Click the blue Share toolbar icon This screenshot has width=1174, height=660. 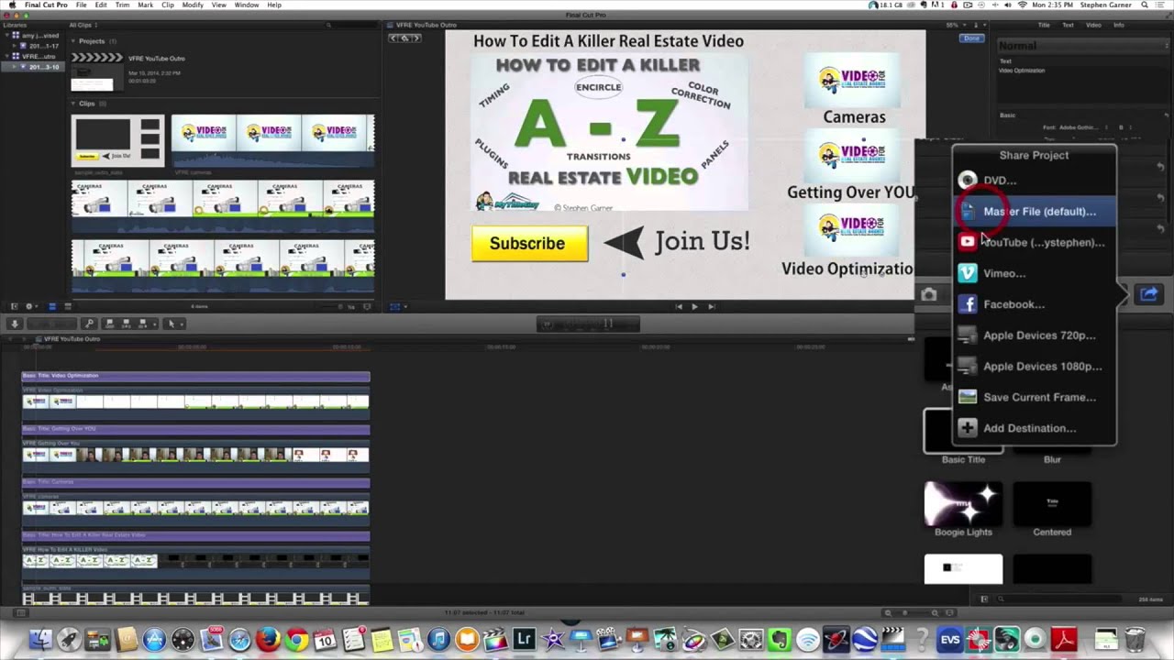(x=1148, y=294)
